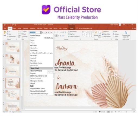Start Slide Show from status bar icon

119,112
